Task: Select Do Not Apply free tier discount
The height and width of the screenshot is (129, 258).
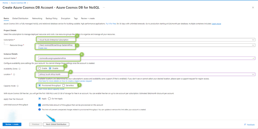Action: 49,99
